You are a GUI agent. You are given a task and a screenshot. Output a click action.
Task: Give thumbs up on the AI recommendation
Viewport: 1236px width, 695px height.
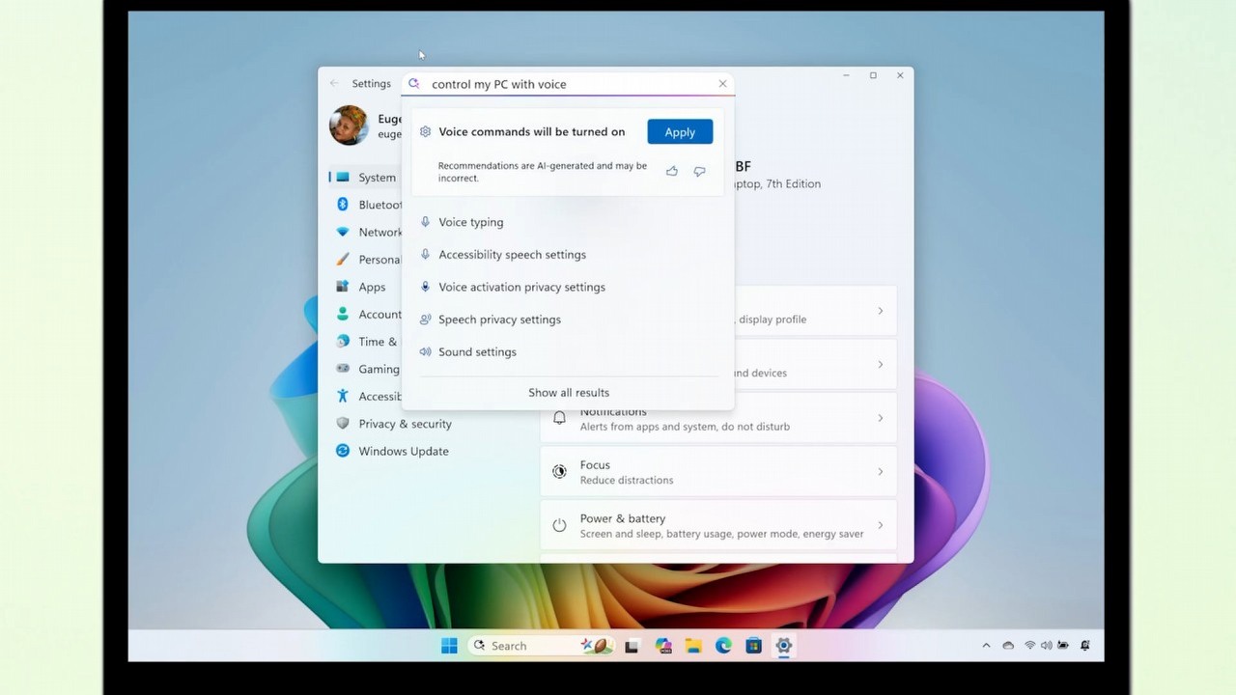pos(672,171)
